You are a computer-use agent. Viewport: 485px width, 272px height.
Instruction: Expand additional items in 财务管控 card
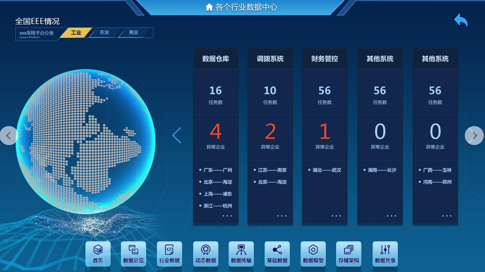[x=336, y=216]
